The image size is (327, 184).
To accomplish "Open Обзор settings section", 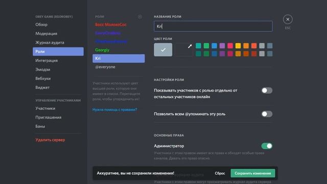I will click(58, 25).
